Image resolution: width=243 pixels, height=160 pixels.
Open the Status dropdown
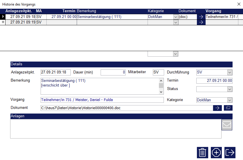(230, 89)
